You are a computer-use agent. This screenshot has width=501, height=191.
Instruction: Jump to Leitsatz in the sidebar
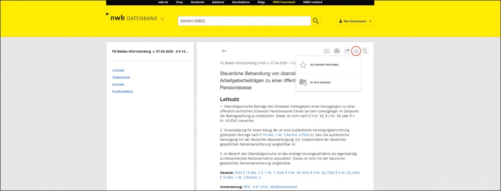click(x=118, y=70)
